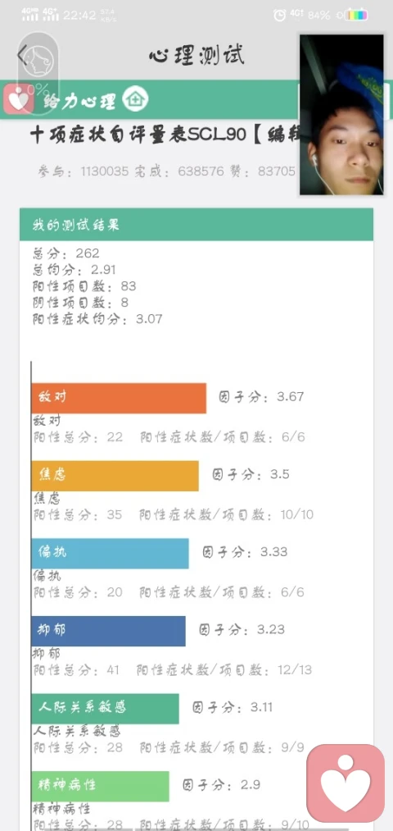Open the floating video call thumbnail
The width and height of the screenshot is (393, 831).
point(341,115)
